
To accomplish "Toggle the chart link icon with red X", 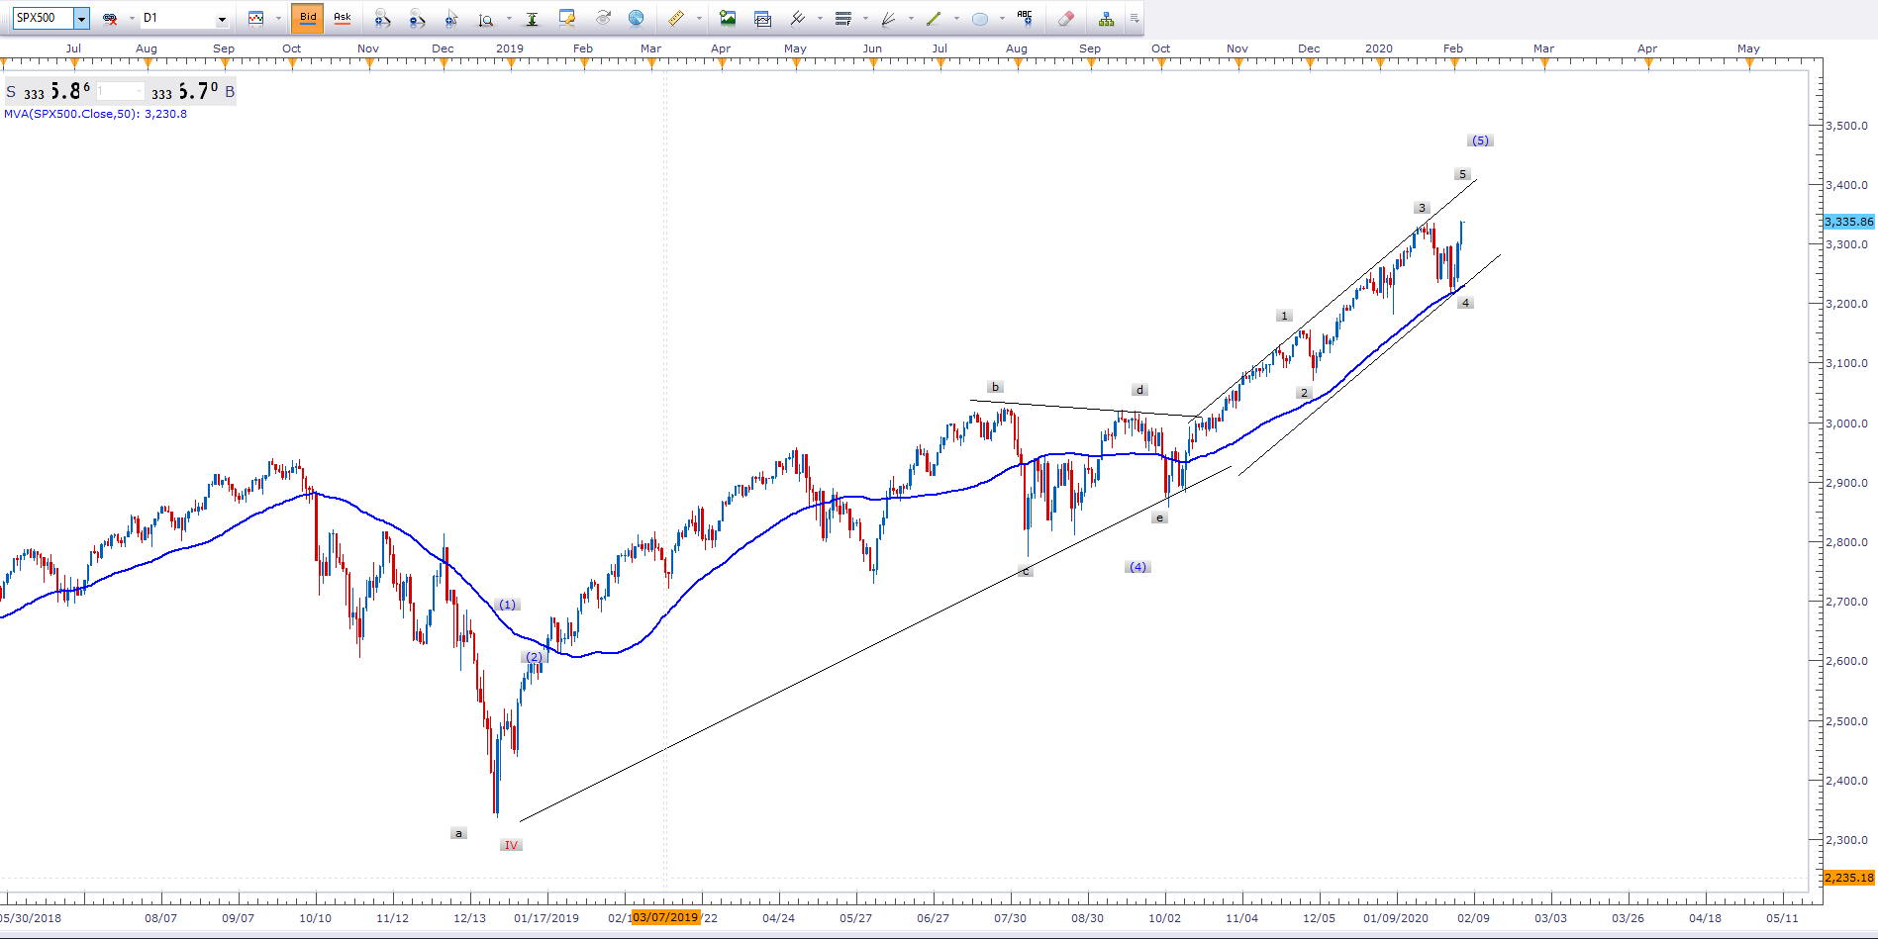I will pyautogui.click(x=110, y=18).
